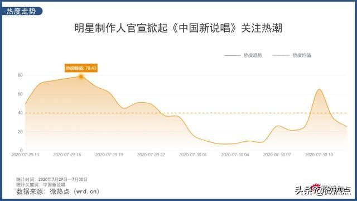Viewport: 357px width, 201px height.
Task: Click the y-axis value 20
Action: tap(20, 132)
